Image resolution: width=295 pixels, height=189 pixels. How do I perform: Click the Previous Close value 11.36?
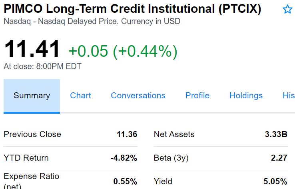[127, 134]
